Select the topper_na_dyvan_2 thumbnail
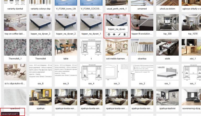 [x=66, y=22]
